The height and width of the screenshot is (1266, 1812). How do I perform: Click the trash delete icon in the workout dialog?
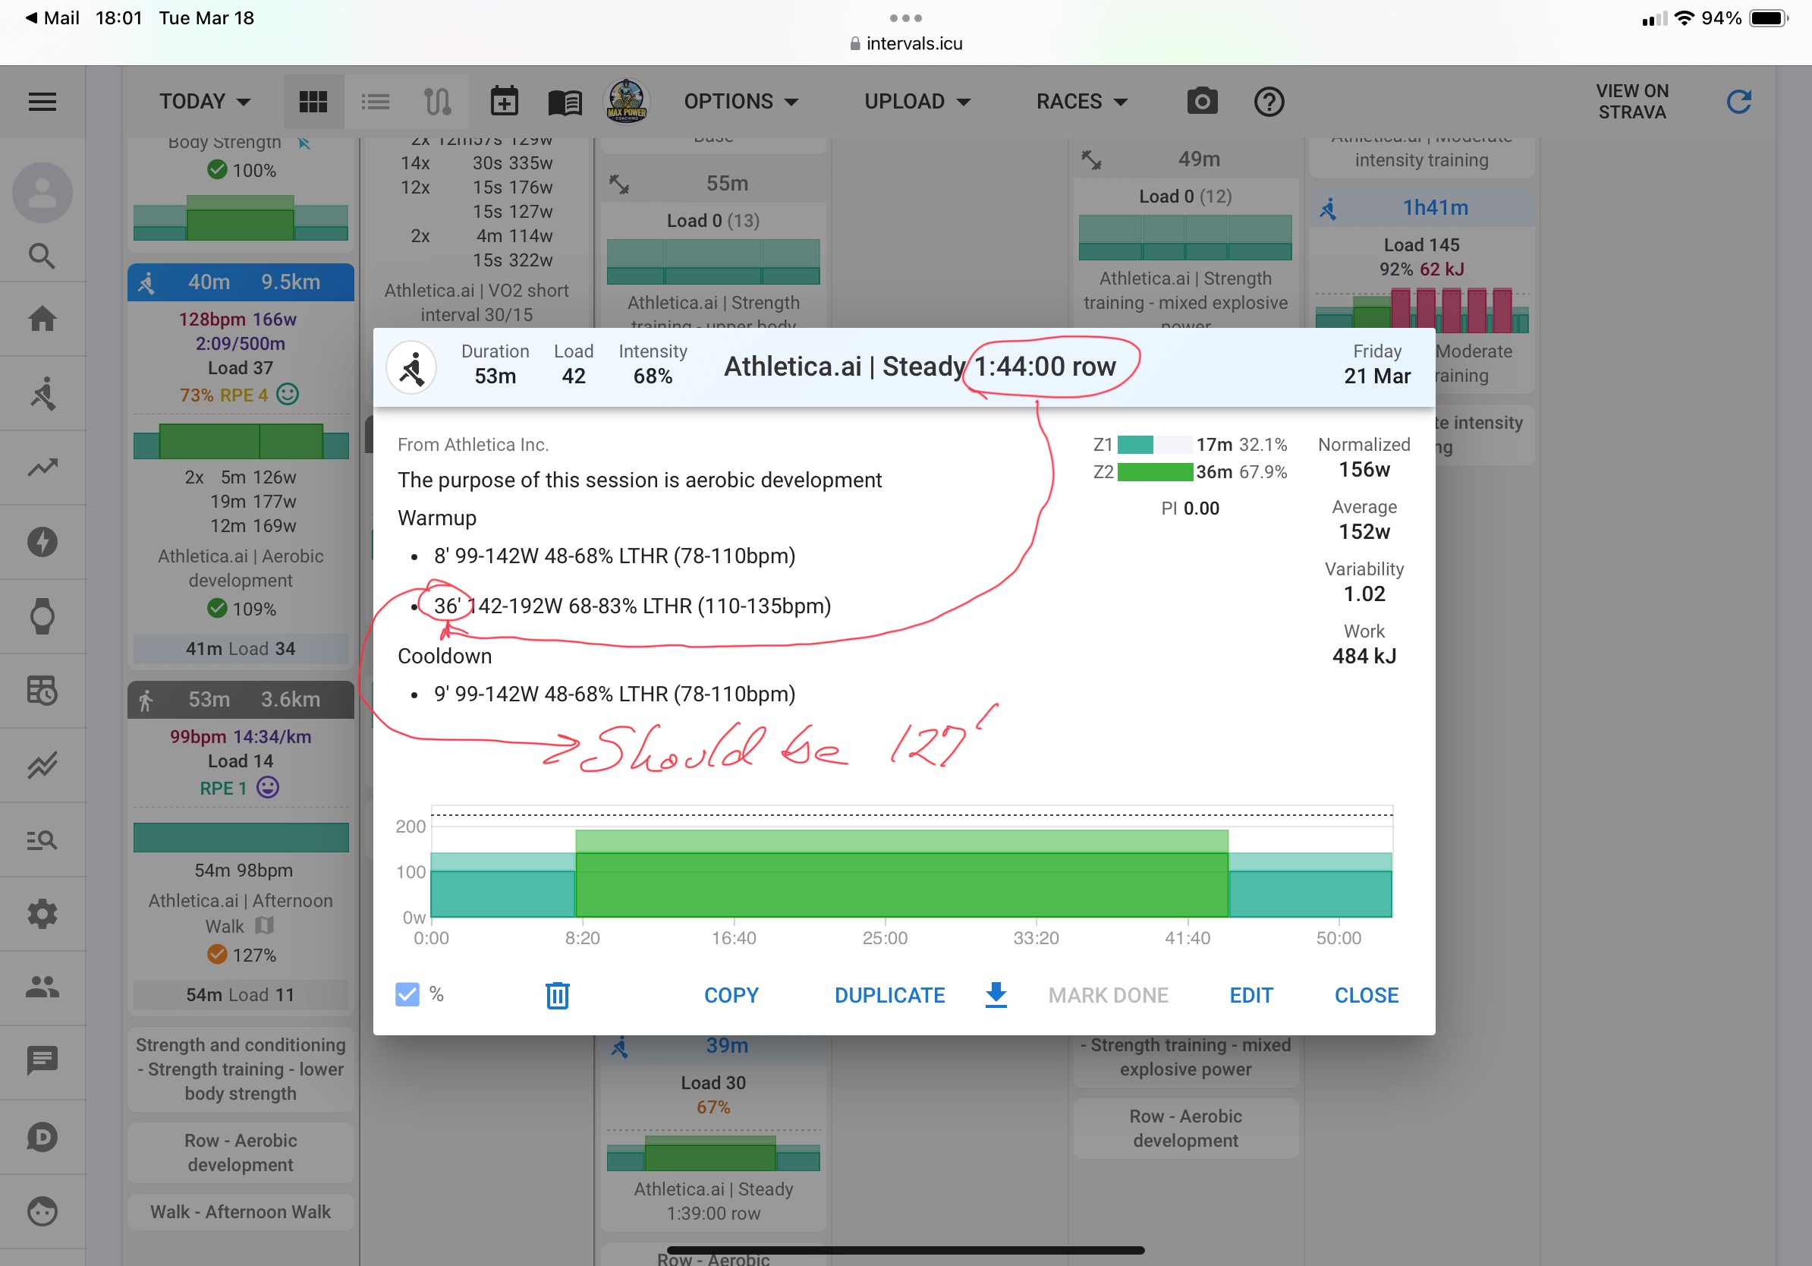(x=558, y=995)
